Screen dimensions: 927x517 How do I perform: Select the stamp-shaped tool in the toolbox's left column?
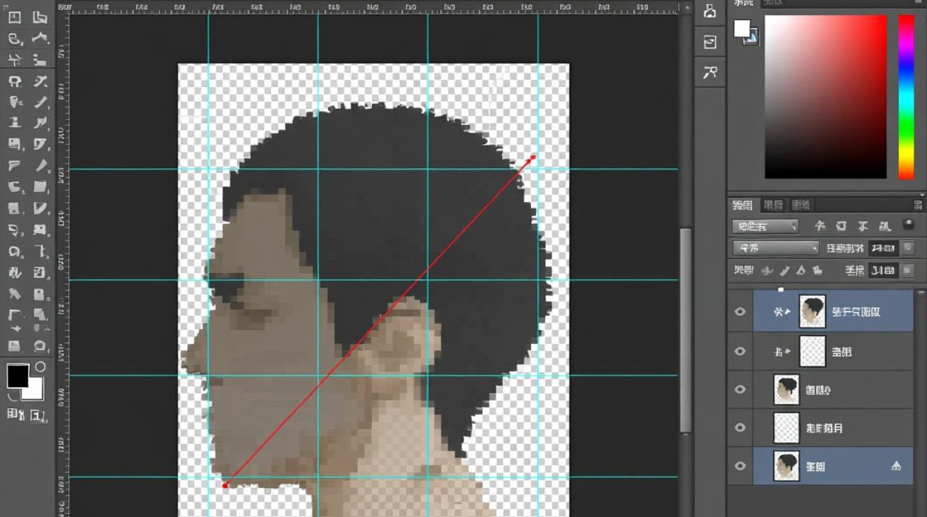tap(14, 123)
